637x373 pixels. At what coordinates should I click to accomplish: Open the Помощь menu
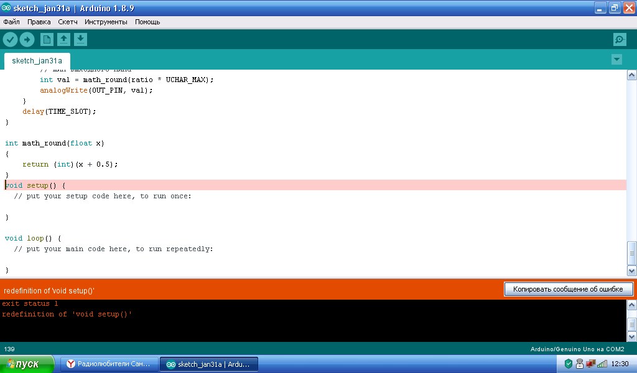point(147,22)
